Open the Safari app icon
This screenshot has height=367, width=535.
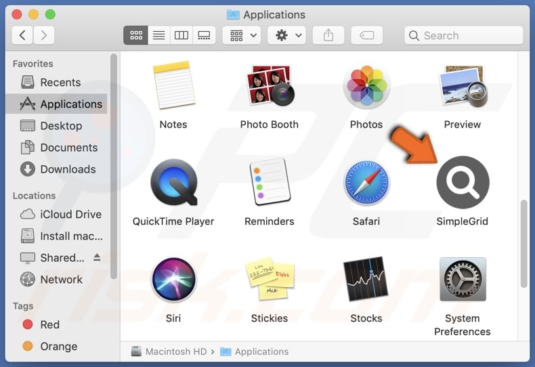[366, 183]
